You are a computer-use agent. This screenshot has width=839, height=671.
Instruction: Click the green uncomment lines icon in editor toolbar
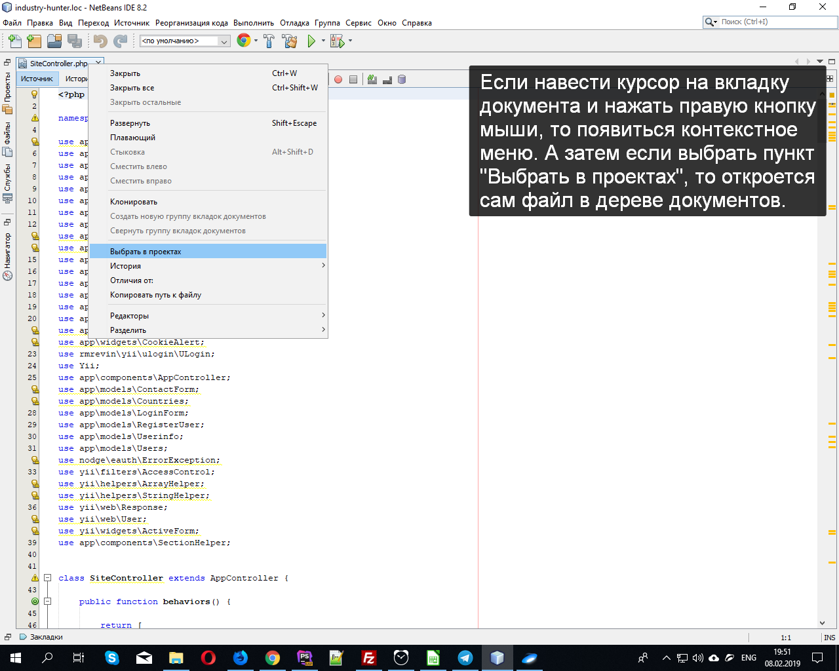pyautogui.click(x=372, y=79)
